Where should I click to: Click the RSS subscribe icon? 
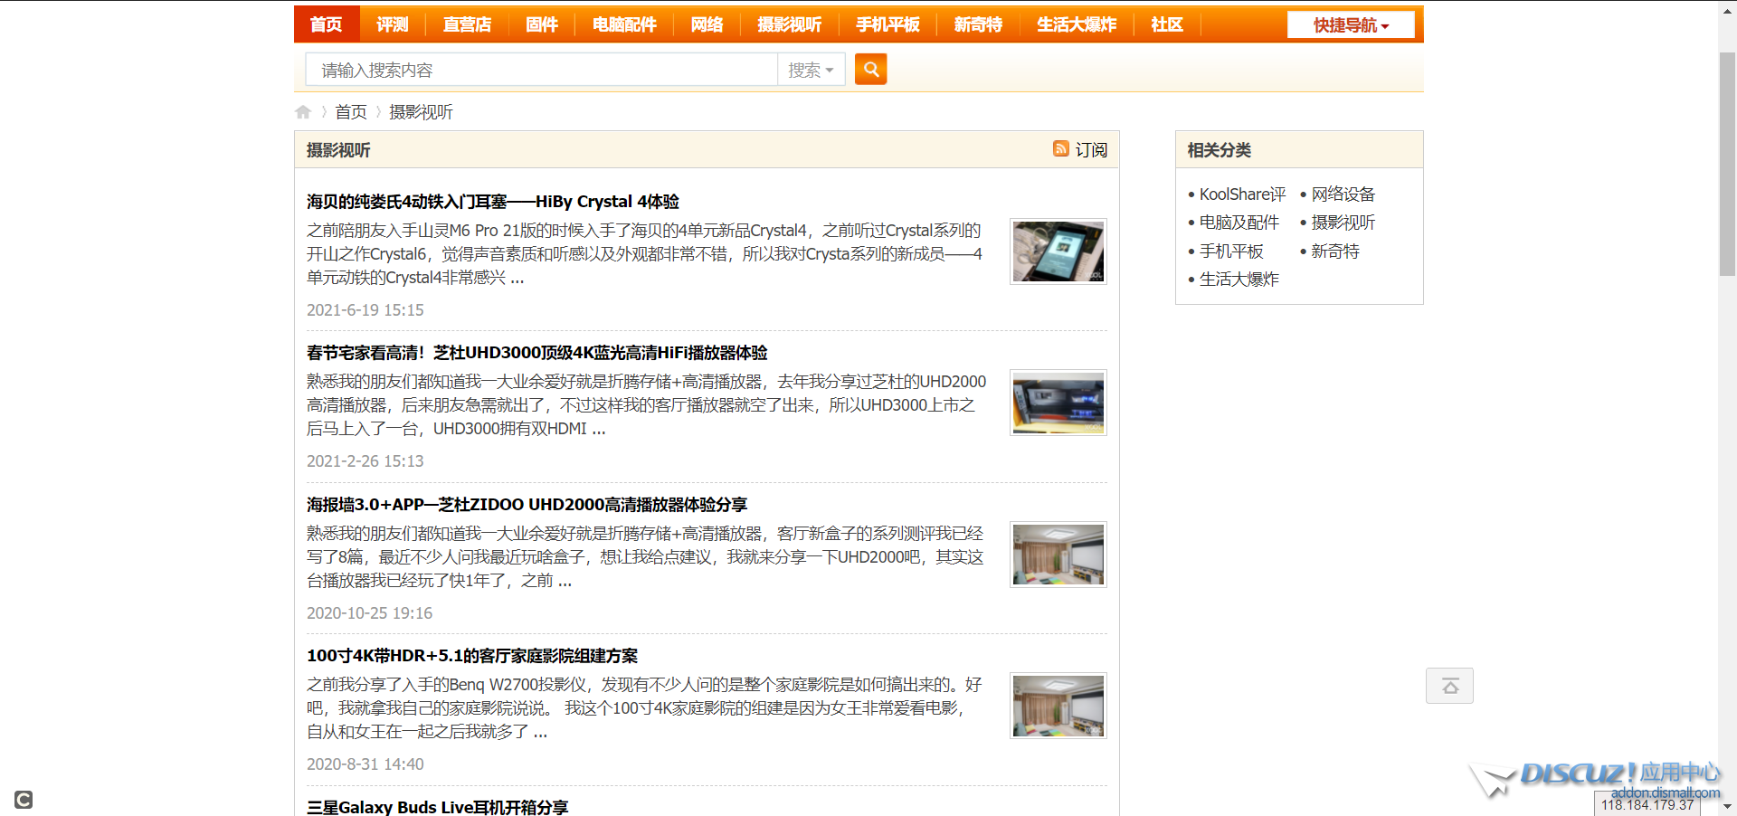[x=1060, y=149]
